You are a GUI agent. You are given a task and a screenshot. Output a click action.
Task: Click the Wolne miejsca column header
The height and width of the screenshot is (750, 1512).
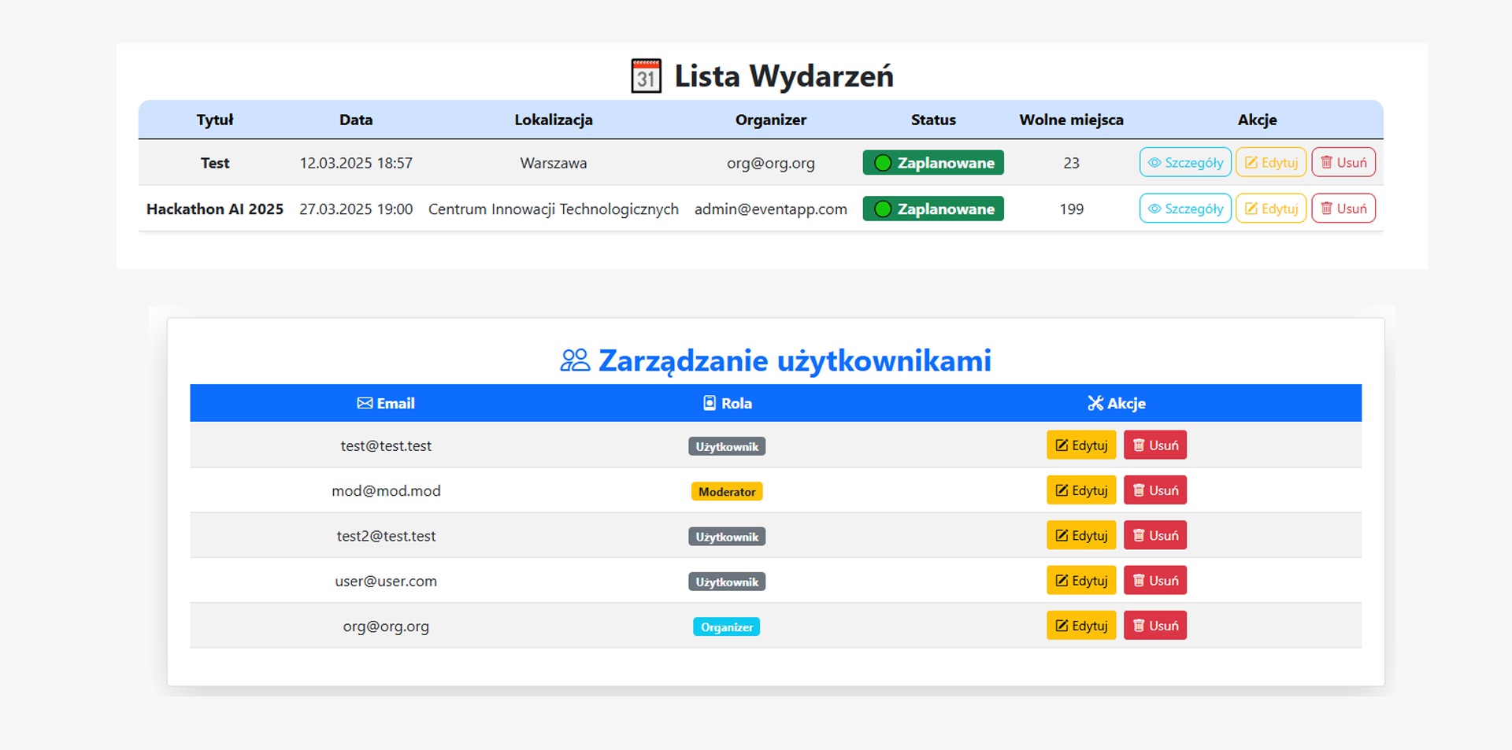[1072, 120]
